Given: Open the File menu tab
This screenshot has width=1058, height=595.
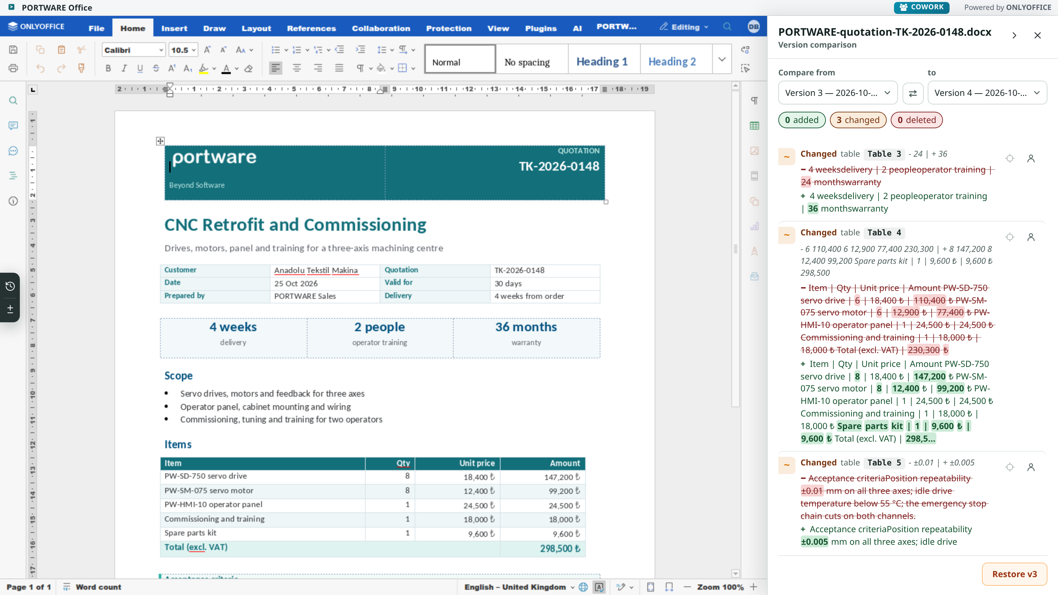Looking at the screenshot, I should (97, 28).
